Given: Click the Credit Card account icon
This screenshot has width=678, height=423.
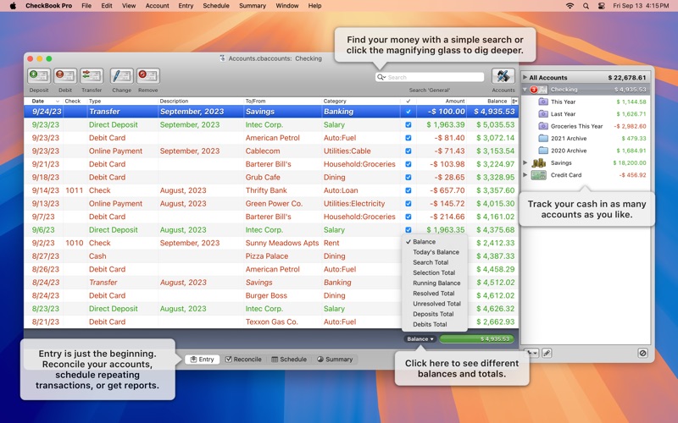Looking at the screenshot, I should coord(538,175).
